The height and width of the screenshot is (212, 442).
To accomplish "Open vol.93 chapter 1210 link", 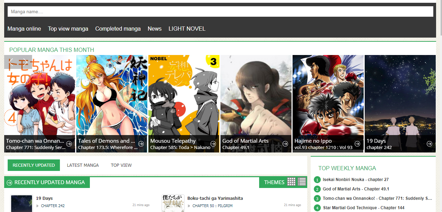I will [324, 148].
